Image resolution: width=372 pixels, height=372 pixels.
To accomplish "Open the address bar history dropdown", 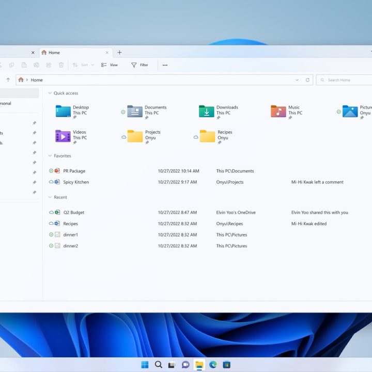I will pos(297,80).
